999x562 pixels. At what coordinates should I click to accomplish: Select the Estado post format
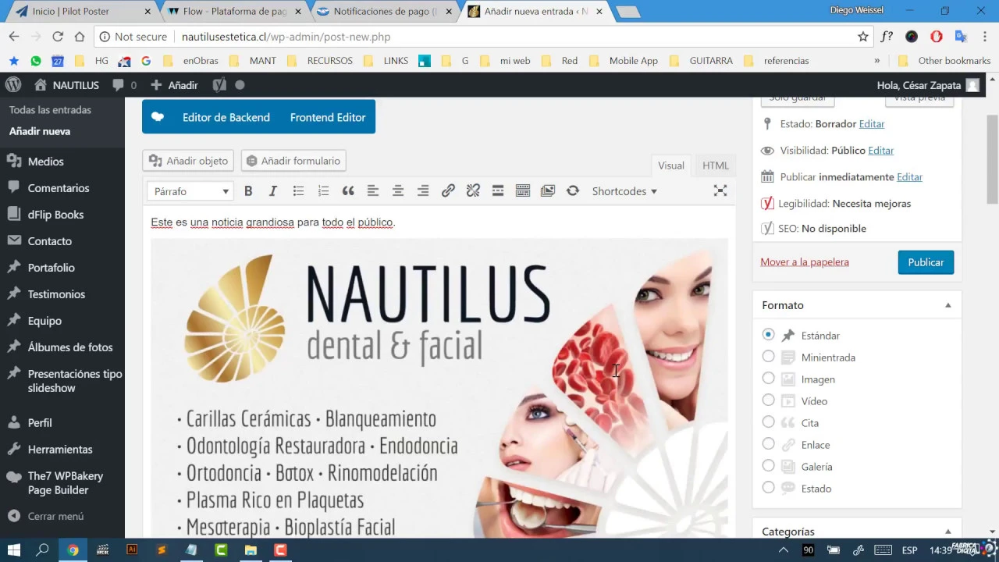[x=769, y=487]
